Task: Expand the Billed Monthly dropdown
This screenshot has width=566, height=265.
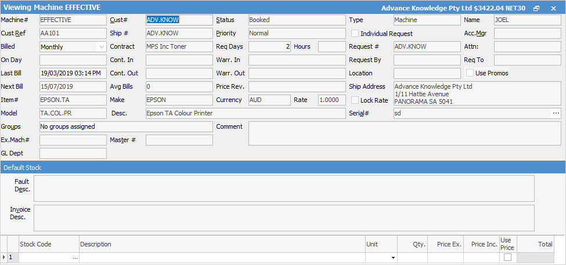Action: (103, 47)
